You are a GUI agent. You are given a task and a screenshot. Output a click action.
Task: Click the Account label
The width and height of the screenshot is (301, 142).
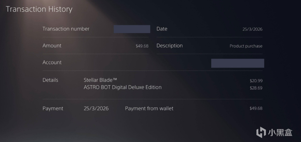point(52,63)
